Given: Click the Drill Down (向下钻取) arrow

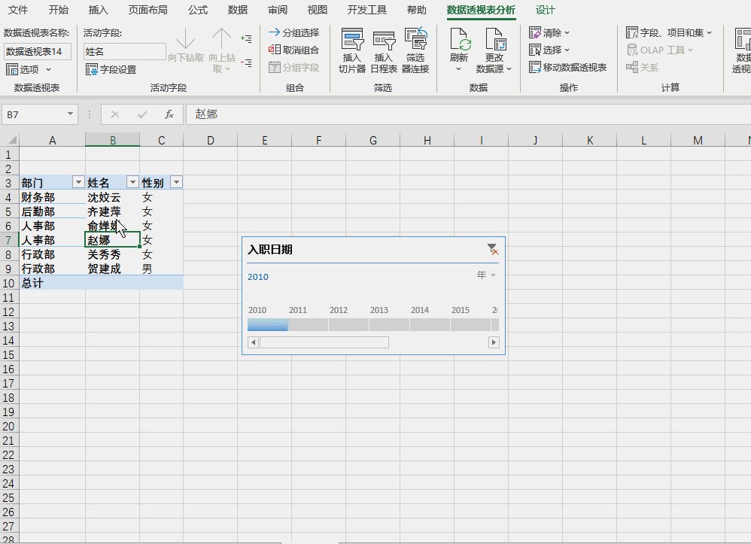Looking at the screenshot, I should tap(185, 38).
